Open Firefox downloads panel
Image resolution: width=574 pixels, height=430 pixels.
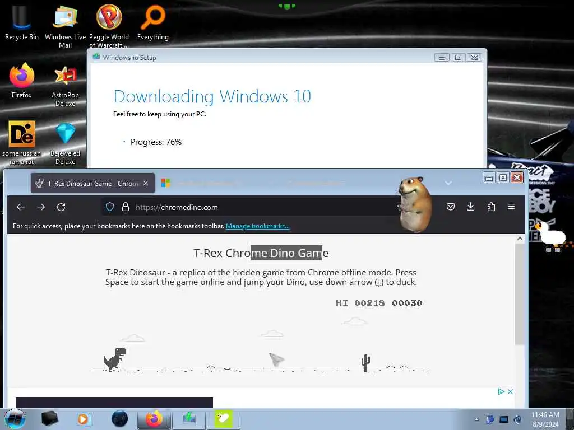click(x=471, y=207)
